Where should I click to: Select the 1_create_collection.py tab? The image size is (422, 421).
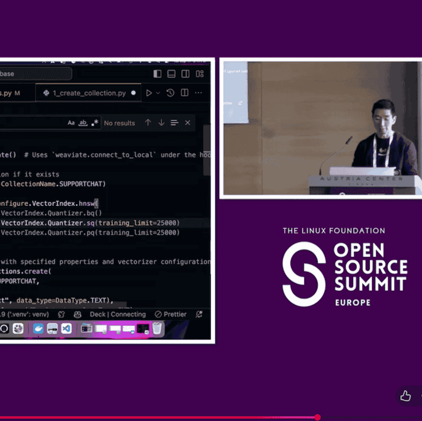88,93
